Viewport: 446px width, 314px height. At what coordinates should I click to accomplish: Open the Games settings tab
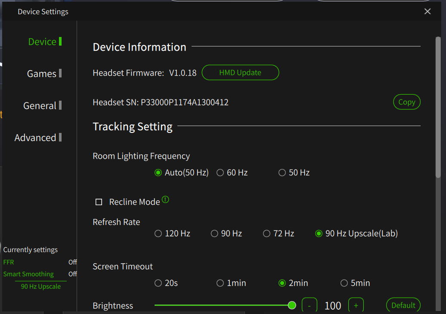click(x=42, y=74)
